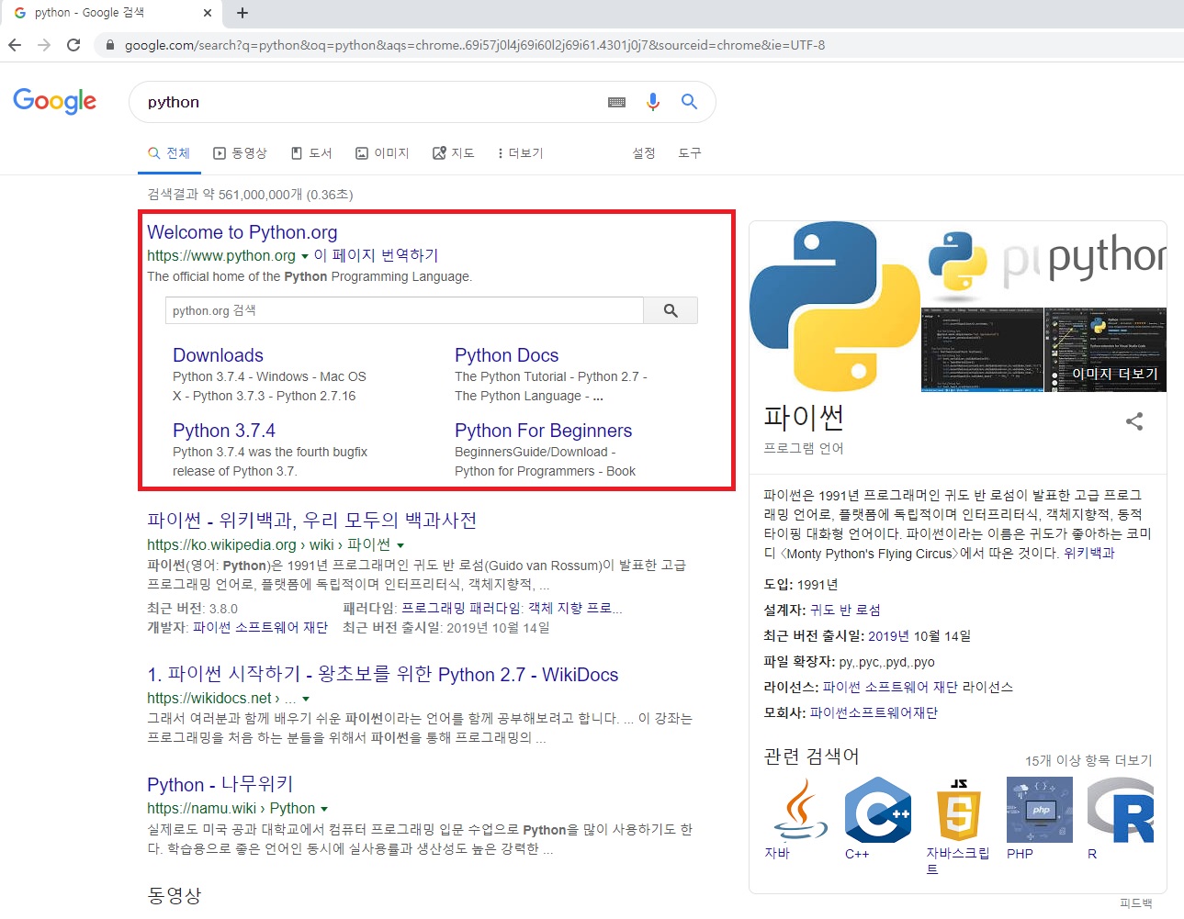Image resolution: width=1184 pixels, height=919 pixels.
Task: Open Welcome to Python.org result
Action: coord(242,232)
